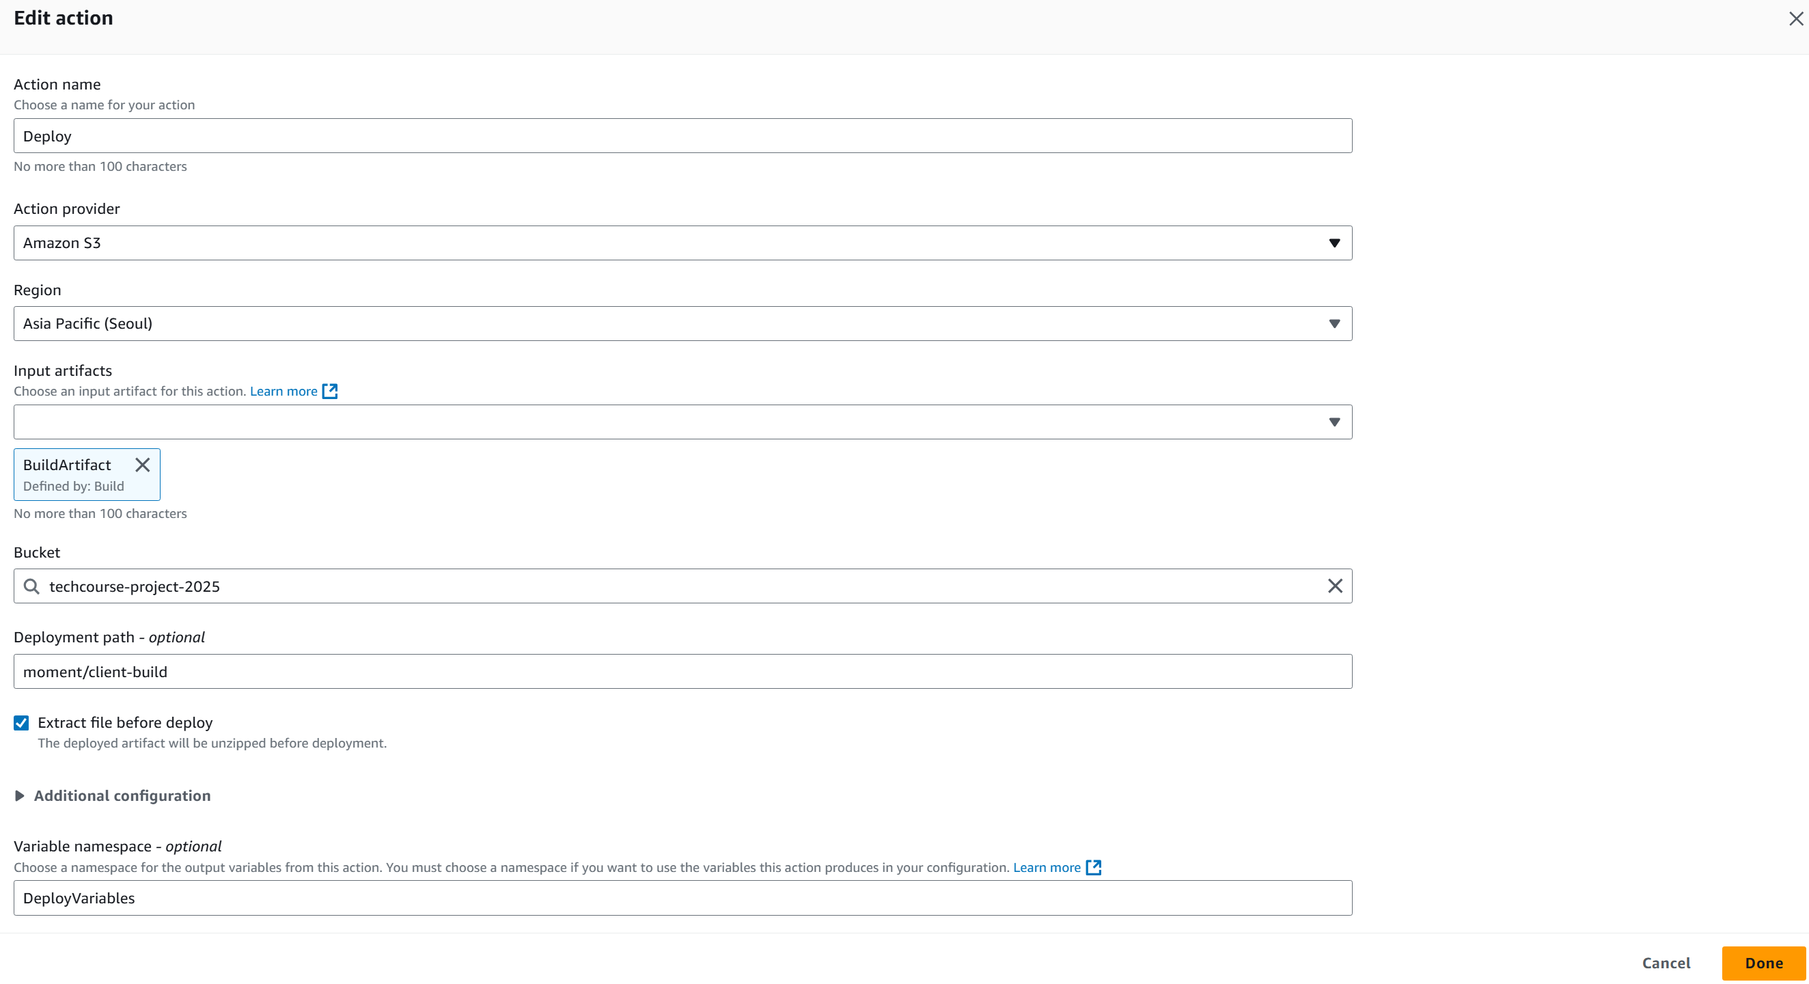Click the external link icon beside Variable namespace Learn more
Screen dimensions: 1809x984
click(x=1094, y=867)
